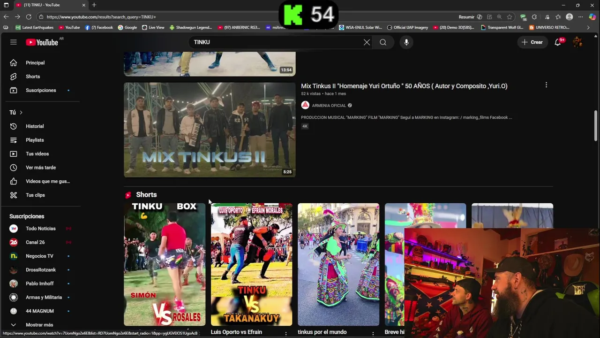600x338 pixels.
Task: Open the tab actions icon at window corner
Action: [6, 5]
